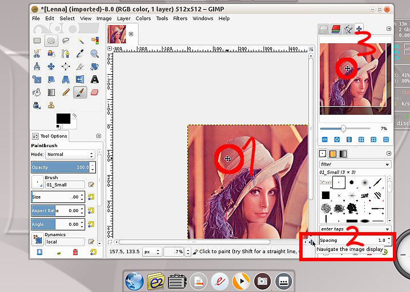Screen dimensions: 410x292
Task: Select the Crop knife tool
Action: [81, 66]
